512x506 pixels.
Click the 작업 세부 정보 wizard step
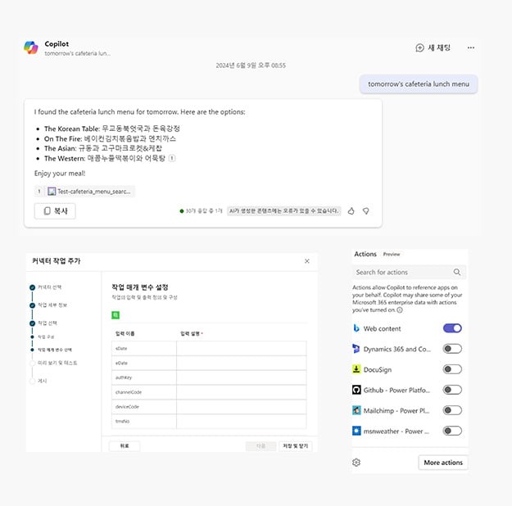(48, 305)
